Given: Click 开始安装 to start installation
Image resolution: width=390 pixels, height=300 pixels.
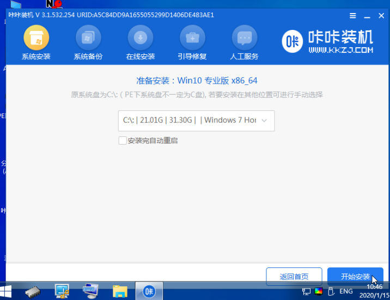Looking at the screenshot, I should [x=355, y=277].
